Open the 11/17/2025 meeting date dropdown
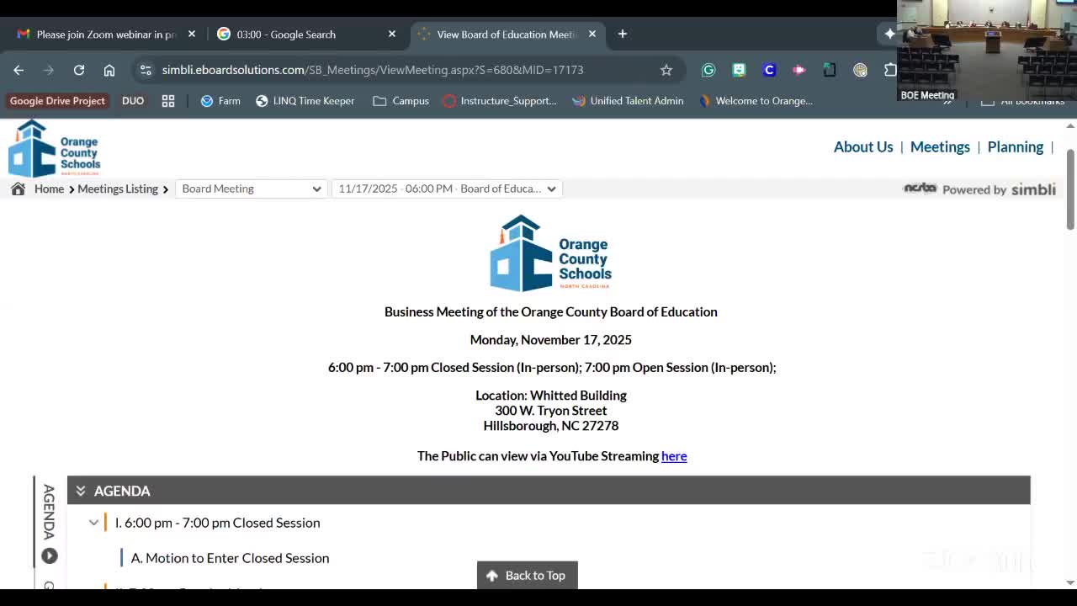The height and width of the screenshot is (606, 1077). point(447,189)
